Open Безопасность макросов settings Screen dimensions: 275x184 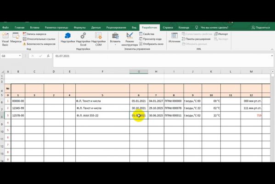39,44
